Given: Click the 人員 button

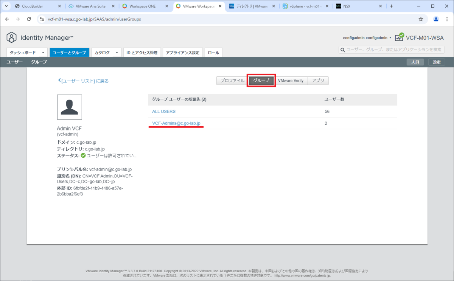Looking at the screenshot, I should [415, 62].
